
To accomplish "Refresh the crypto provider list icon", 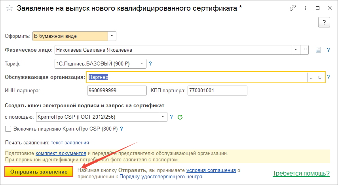I will (180, 117).
